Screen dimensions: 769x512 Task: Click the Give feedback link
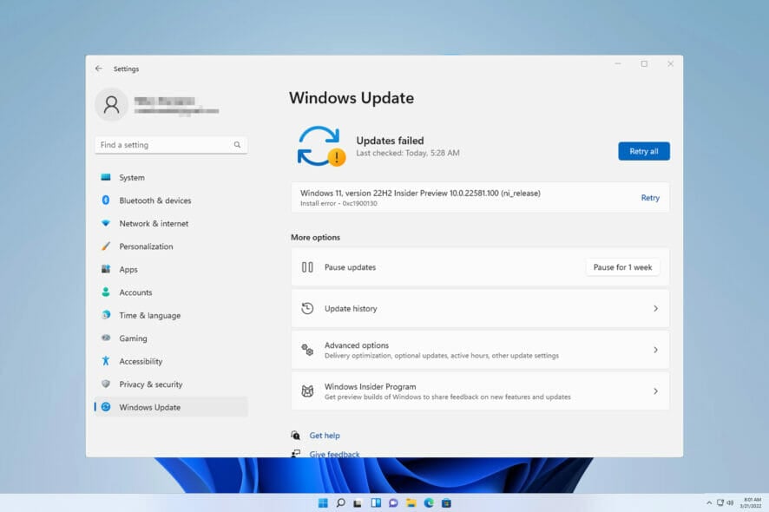(333, 453)
